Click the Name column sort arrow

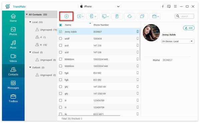90,23
